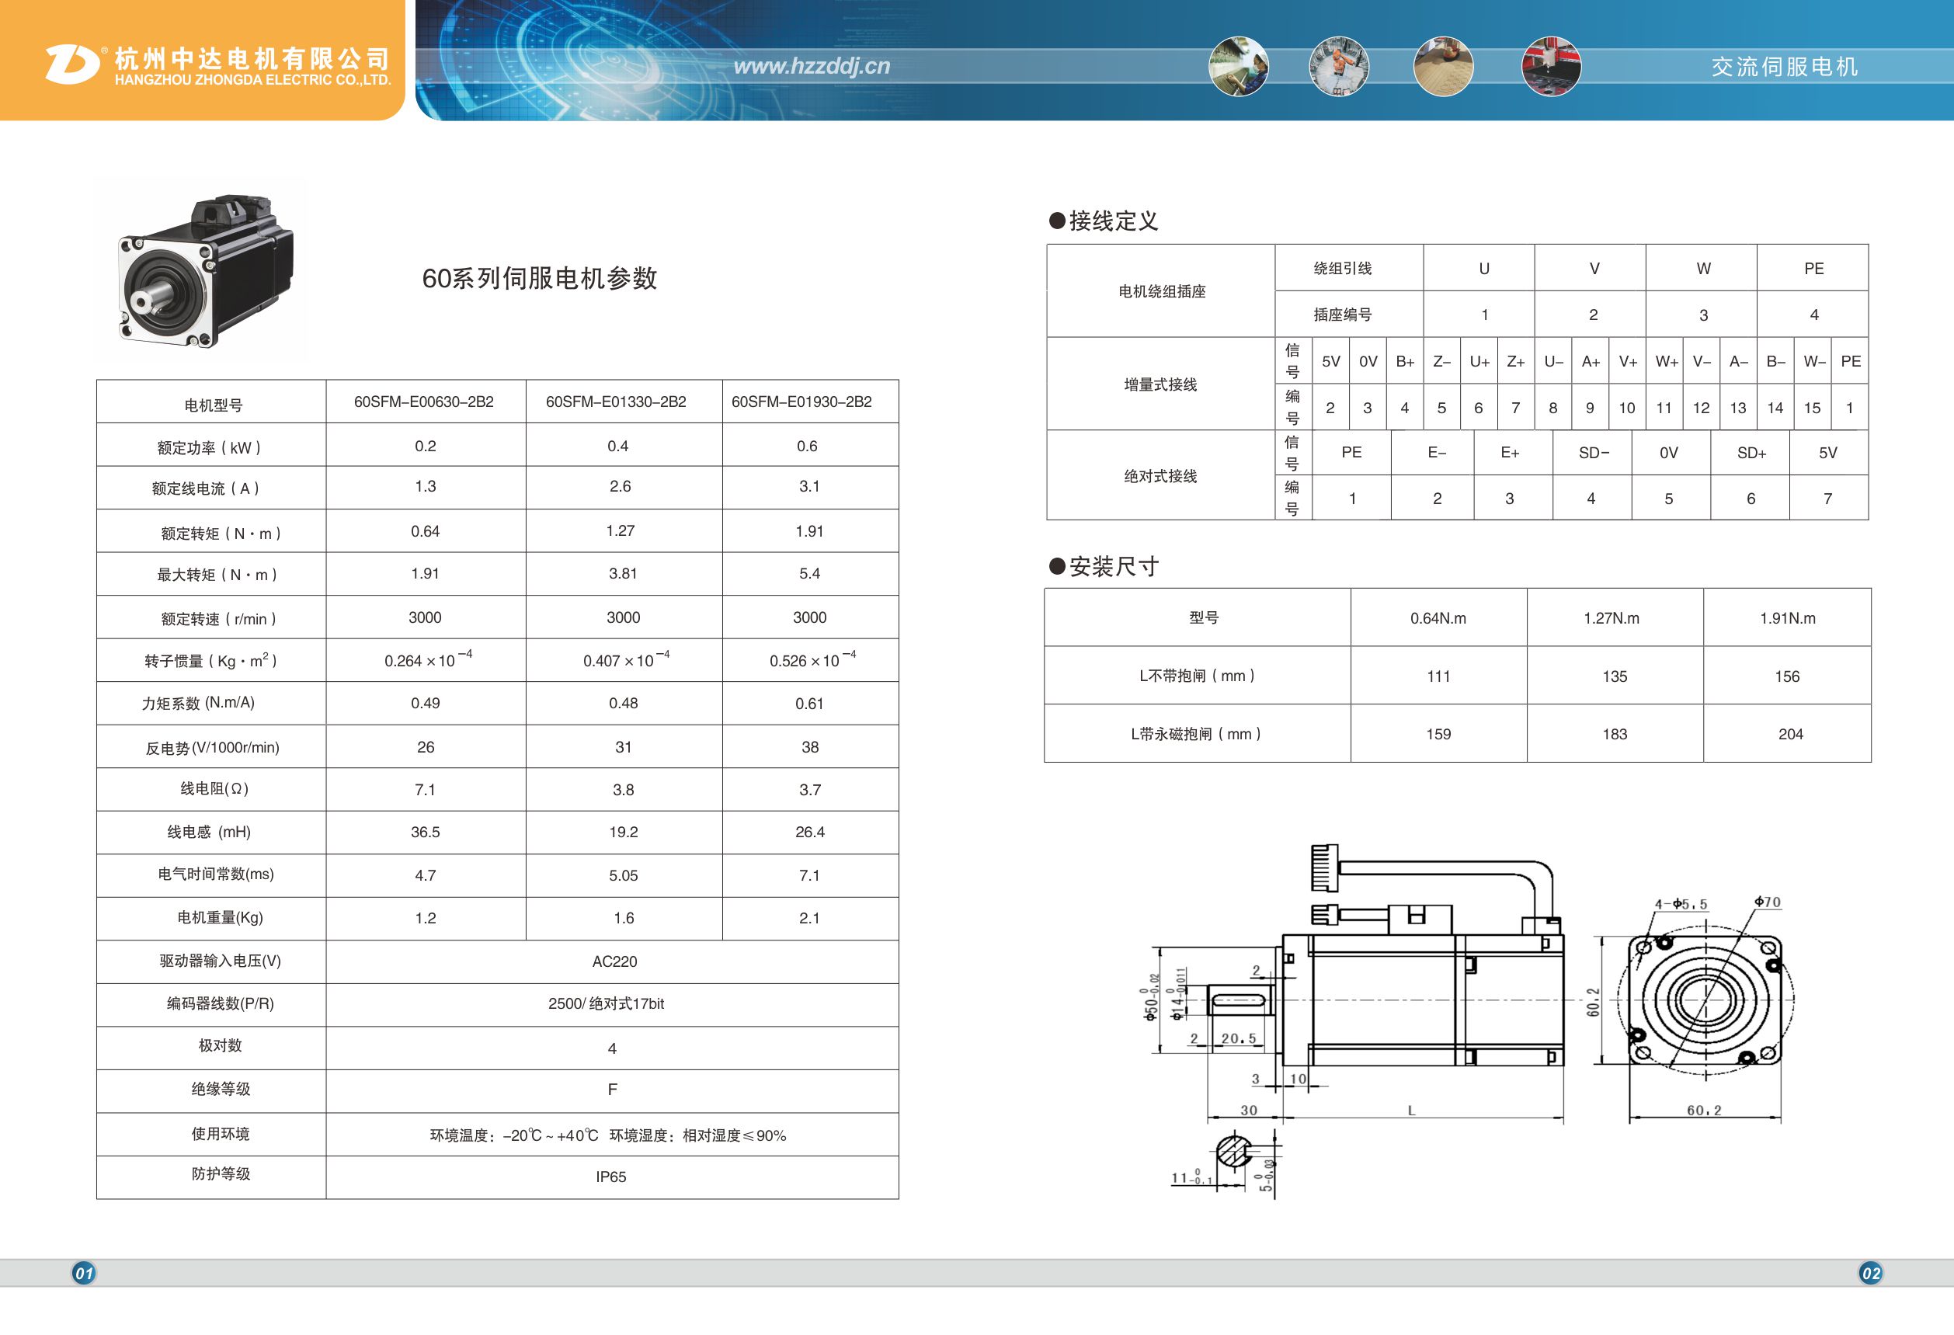Click the 使用环境 temperature and humidity cell

tap(612, 1135)
